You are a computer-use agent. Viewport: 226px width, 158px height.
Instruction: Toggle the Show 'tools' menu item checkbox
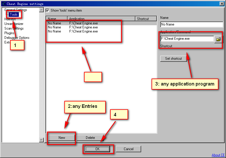click(x=48, y=10)
